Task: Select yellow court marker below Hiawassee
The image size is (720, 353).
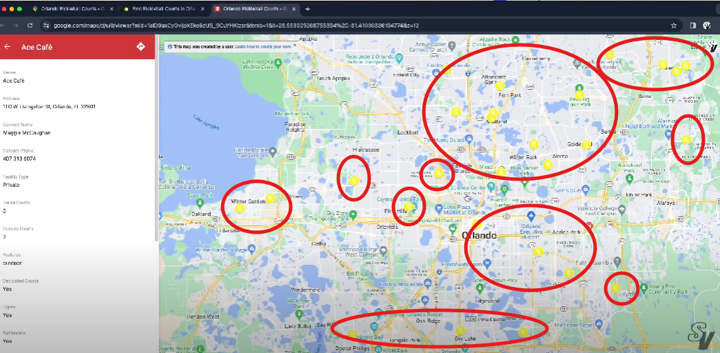Action: click(353, 181)
